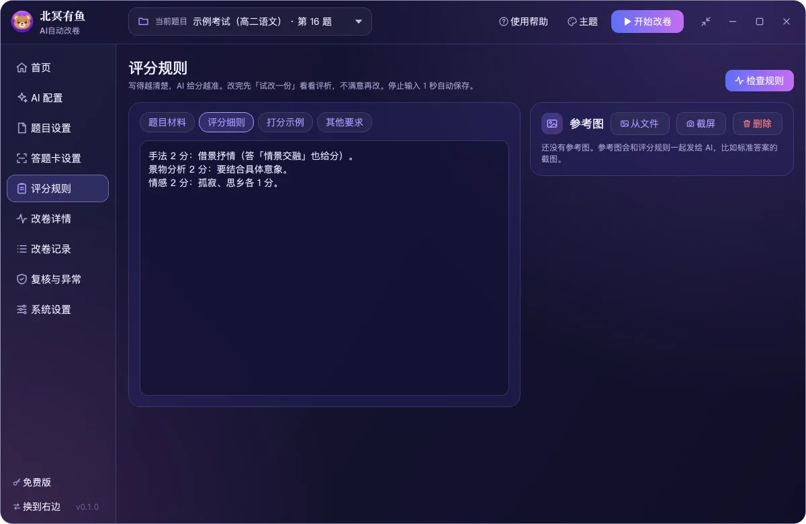Open 改卷详情 in sidebar
The width and height of the screenshot is (806, 524).
point(58,219)
